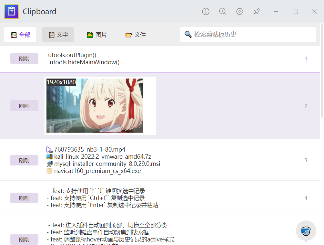Pin the window with pushpin icon
324x245 pixels.
(x=257, y=11)
